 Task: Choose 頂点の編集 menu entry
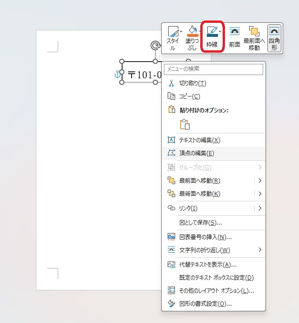(197, 153)
